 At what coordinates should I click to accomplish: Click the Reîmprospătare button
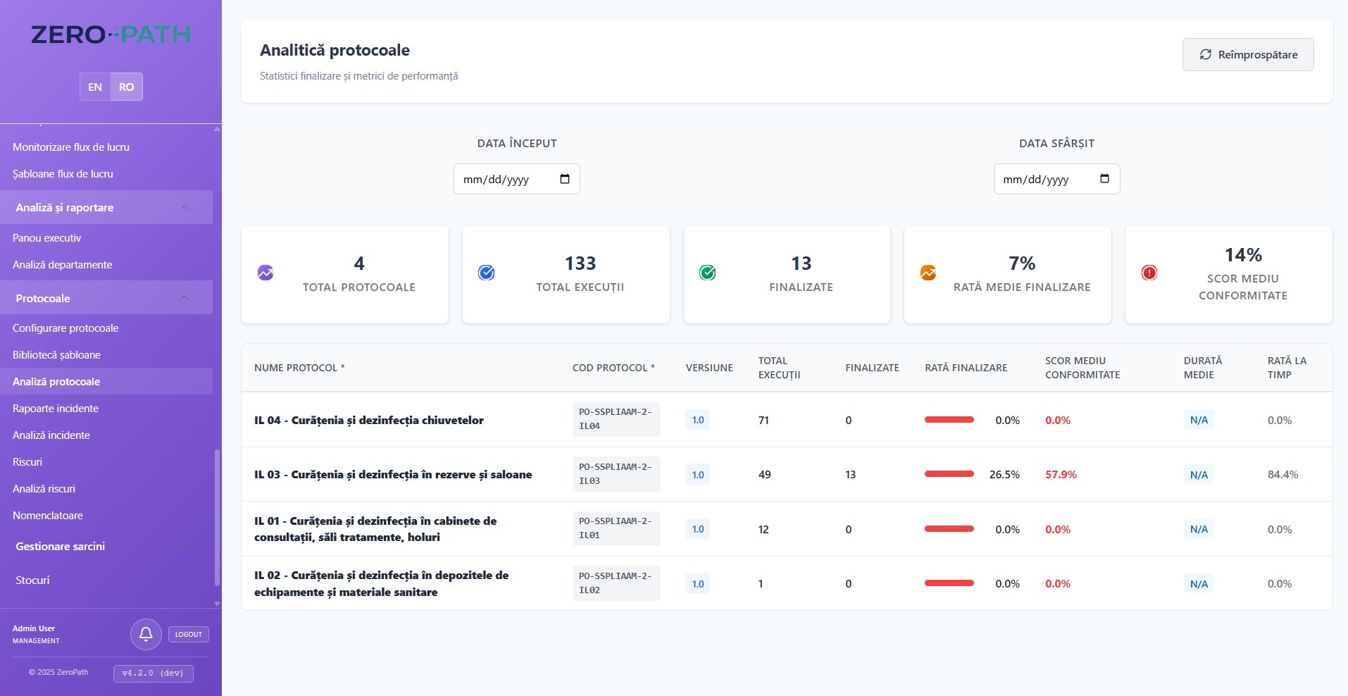tap(1247, 54)
